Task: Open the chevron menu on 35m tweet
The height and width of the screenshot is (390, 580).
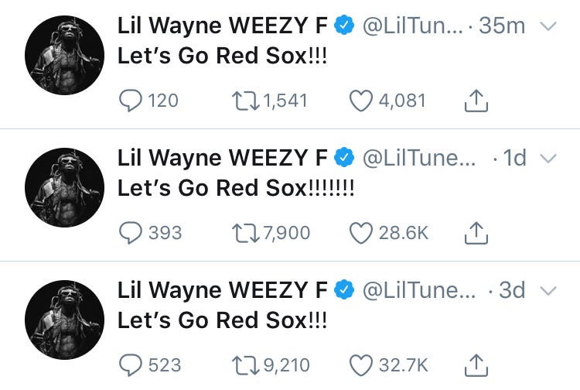Action: pos(548,26)
